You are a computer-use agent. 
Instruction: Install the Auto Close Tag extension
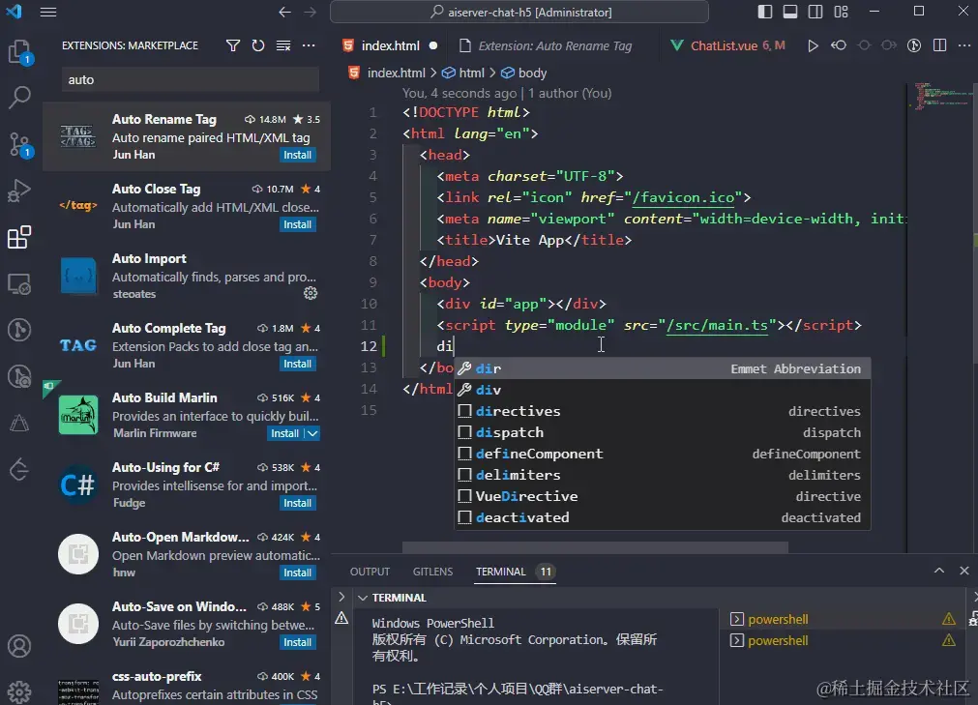pyautogui.click(x=297, y=223)
